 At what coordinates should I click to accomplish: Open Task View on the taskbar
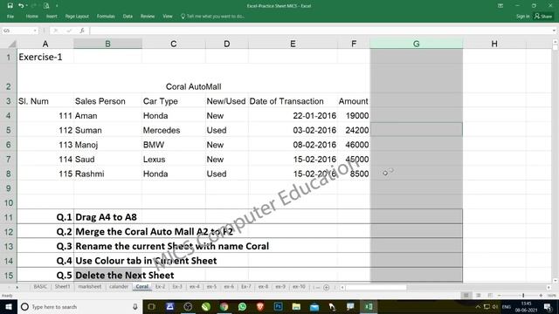[x=151, y=306]
